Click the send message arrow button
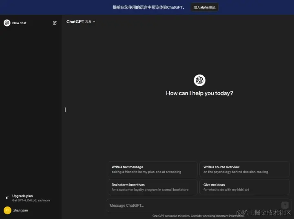 click(x=285, y=205)
